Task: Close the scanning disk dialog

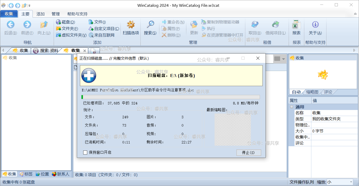Action: 258,58
